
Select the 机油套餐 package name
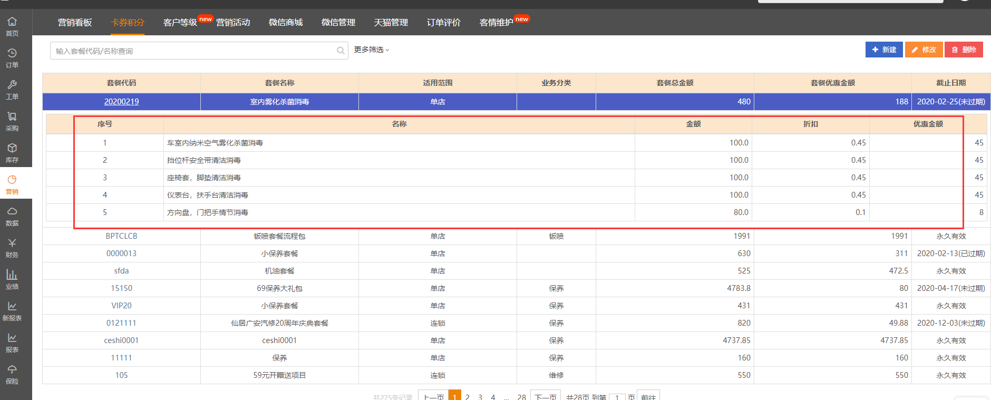(279, 271)
